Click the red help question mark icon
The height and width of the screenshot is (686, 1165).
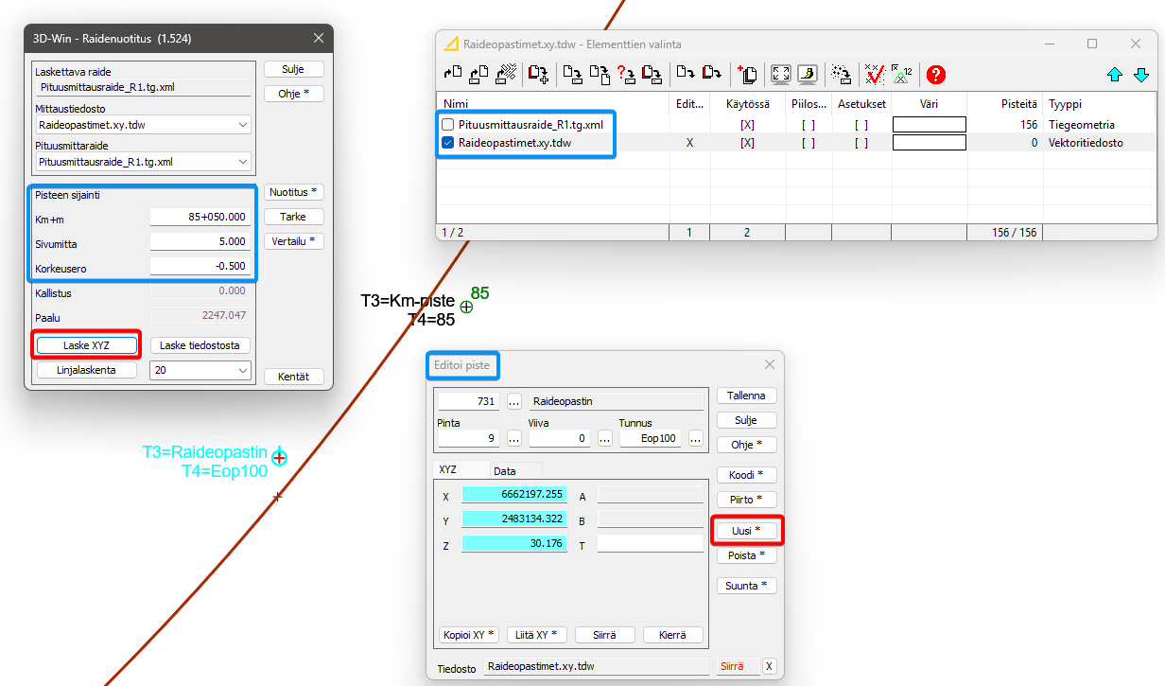[x=935, y=74]
